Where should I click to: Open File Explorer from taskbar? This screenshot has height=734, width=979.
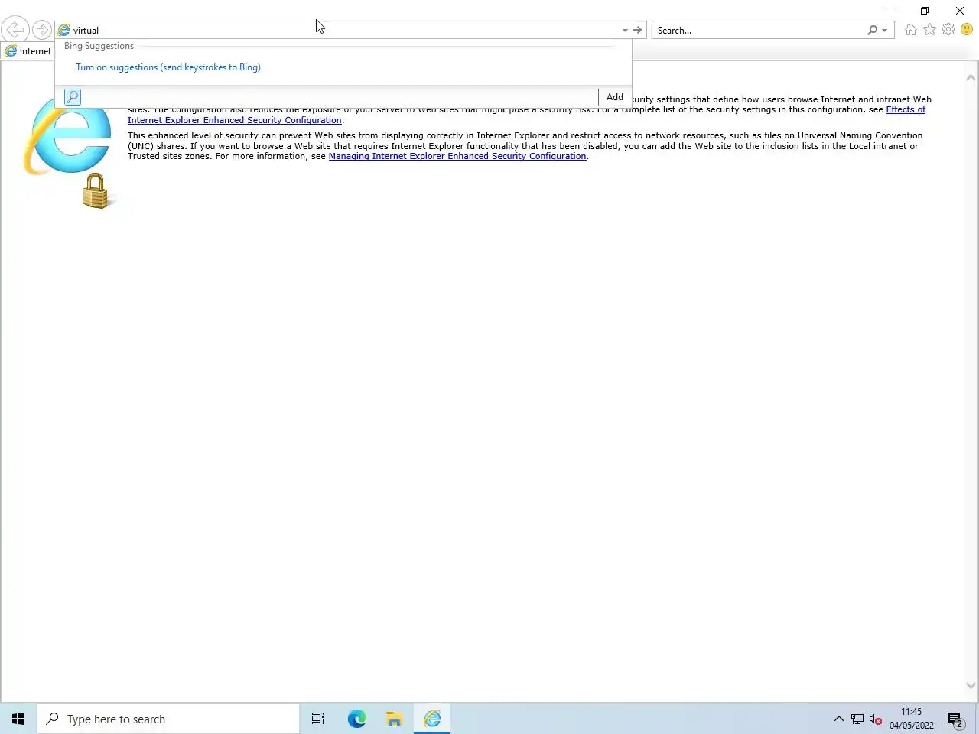click(394, 719)
